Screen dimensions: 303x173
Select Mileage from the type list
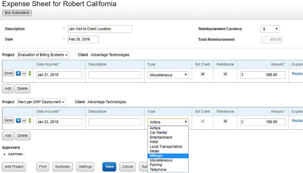[156, 156]
